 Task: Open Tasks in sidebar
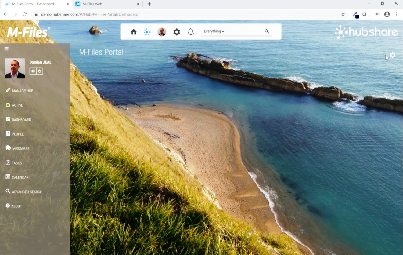[14, 163]
